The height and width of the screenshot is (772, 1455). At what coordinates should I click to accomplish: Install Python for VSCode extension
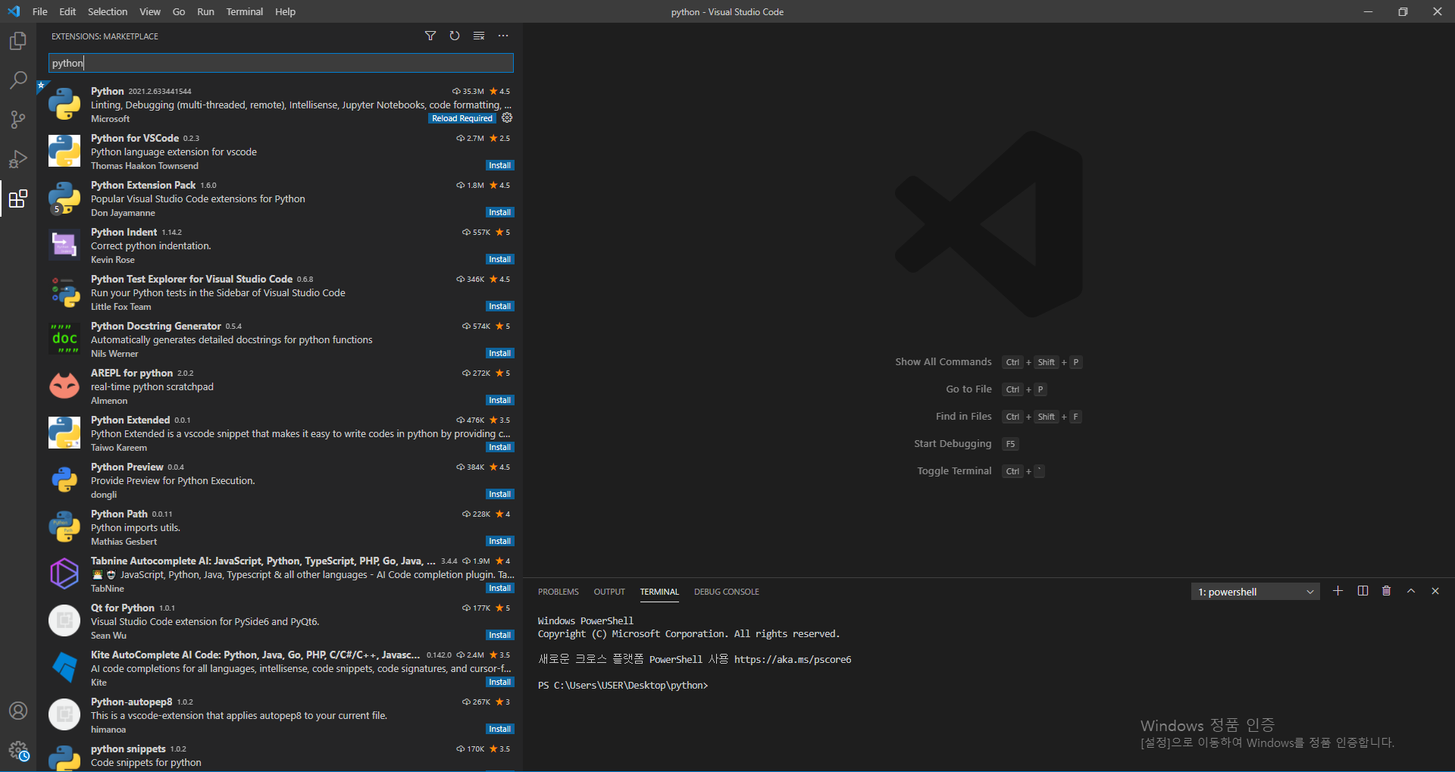tap(499, 165)
